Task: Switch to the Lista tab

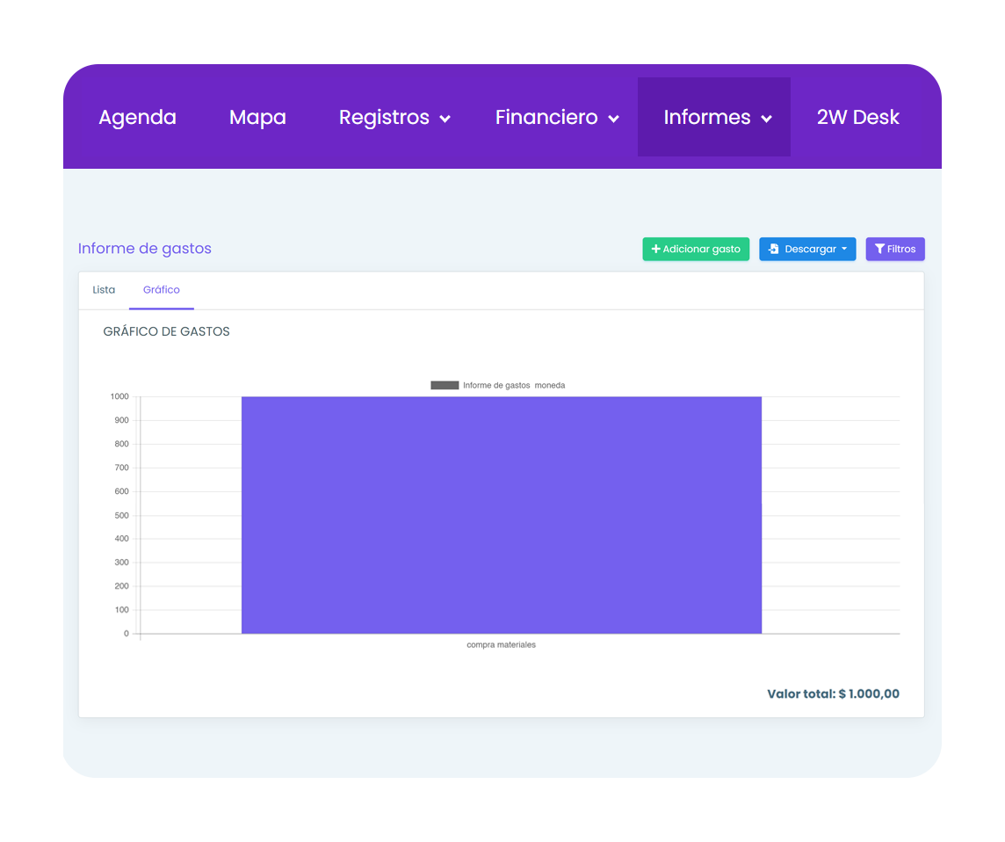Action: (x=104, y=290)
